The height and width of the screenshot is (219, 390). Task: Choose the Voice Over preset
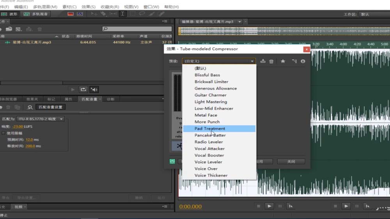219,169
